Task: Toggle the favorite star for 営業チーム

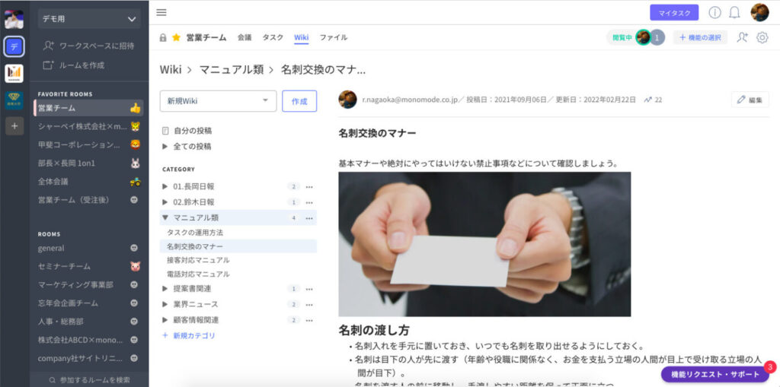Action: coord(176,37)
